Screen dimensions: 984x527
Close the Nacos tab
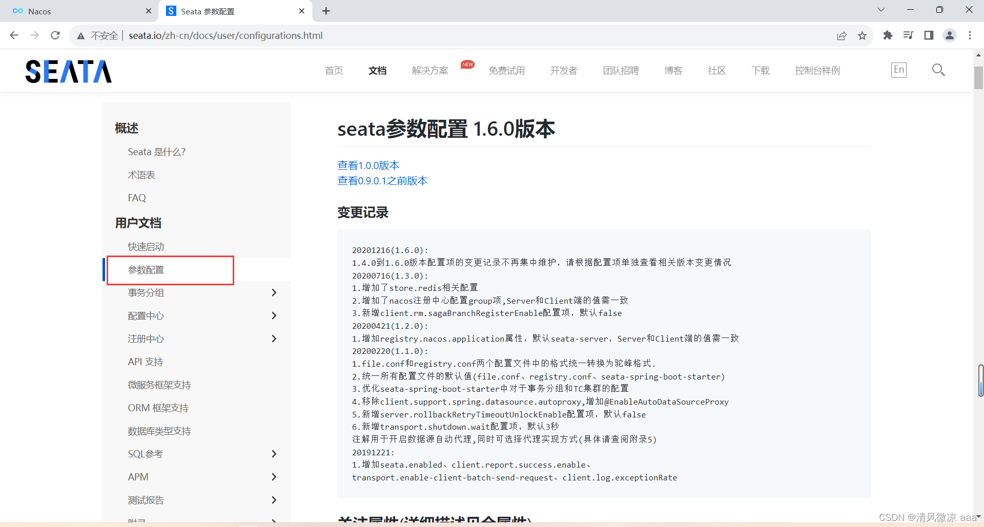click(x=149, y=11)
